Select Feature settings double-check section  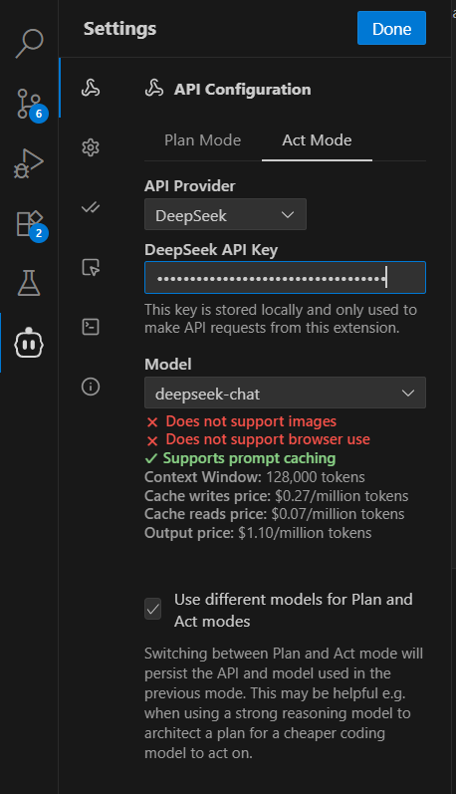pyautogui.click(x=91, y=207)
